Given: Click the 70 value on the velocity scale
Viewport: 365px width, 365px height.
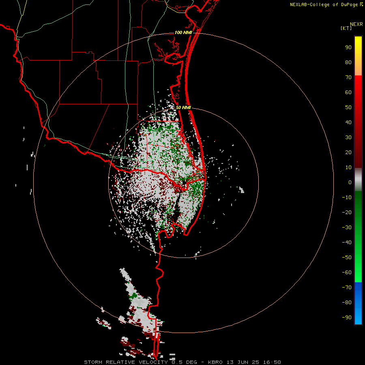Looking at the screenshot, I should [x=348, y=77].
